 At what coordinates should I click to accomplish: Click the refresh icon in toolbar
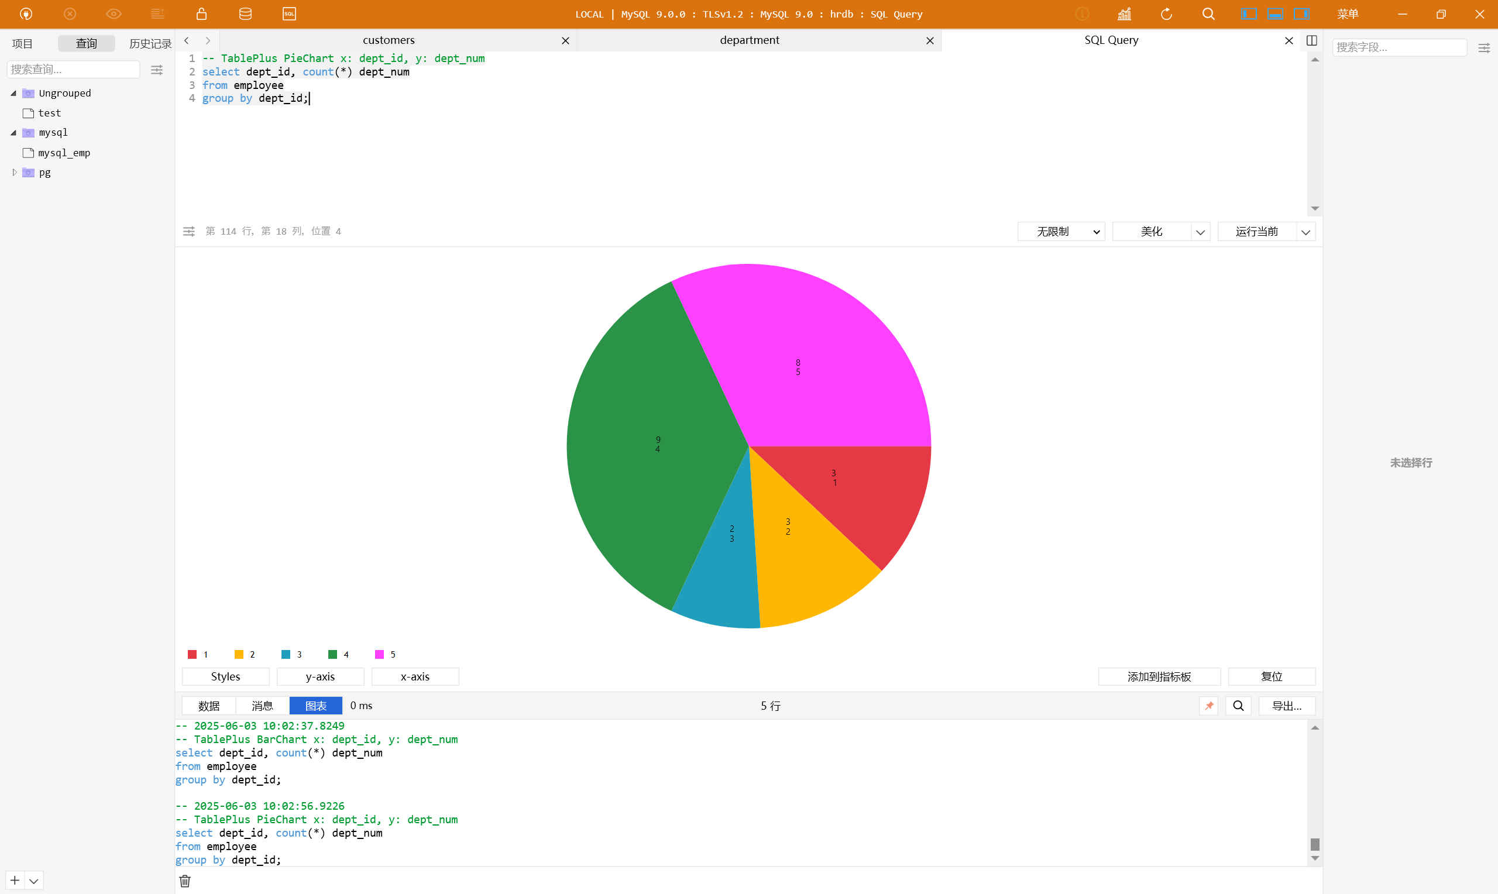click(x=1167, y=14)
